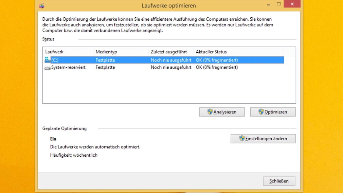Click the Aktueller Status column header
The width and height of the screenshot is (343, 193).
(x=238, y=52)
